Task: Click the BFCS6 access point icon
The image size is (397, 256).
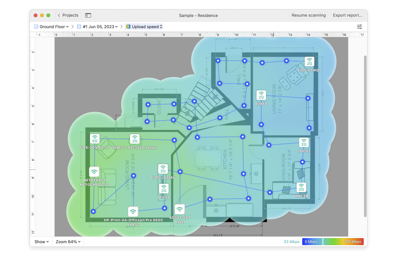Action: 164,189
